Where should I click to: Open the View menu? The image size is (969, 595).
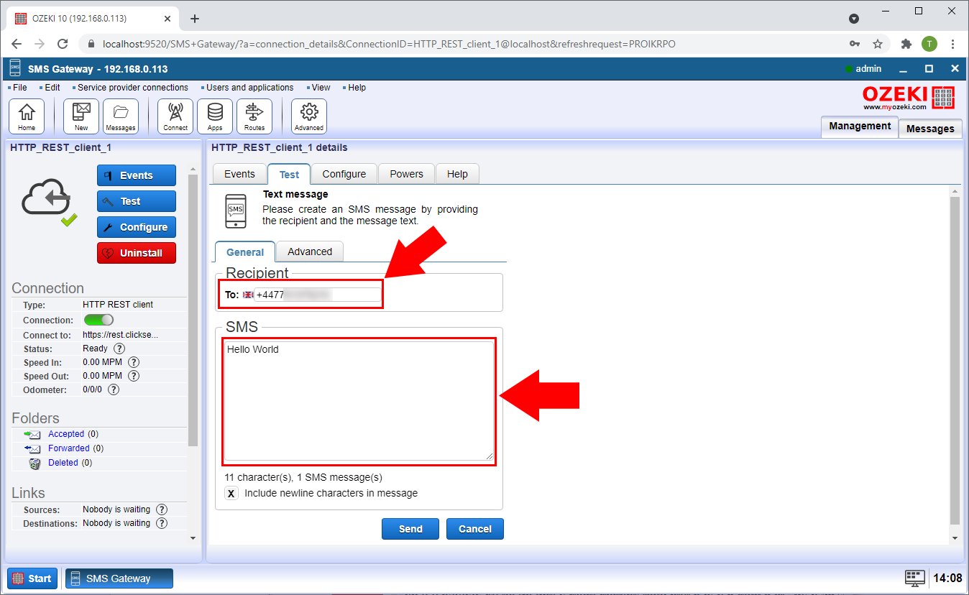point(321,88)
